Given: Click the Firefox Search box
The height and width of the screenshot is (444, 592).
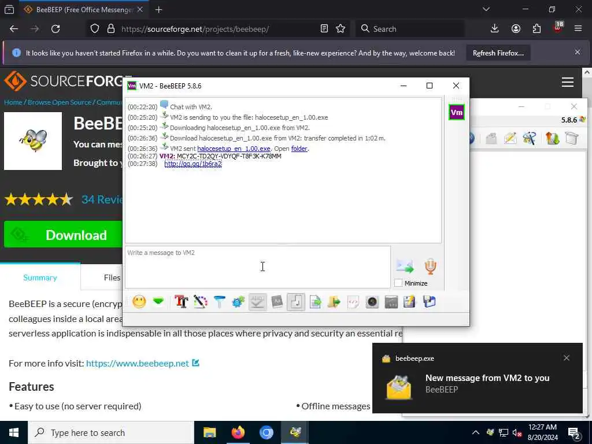Looking at the screenshot, I should [410, 29].
